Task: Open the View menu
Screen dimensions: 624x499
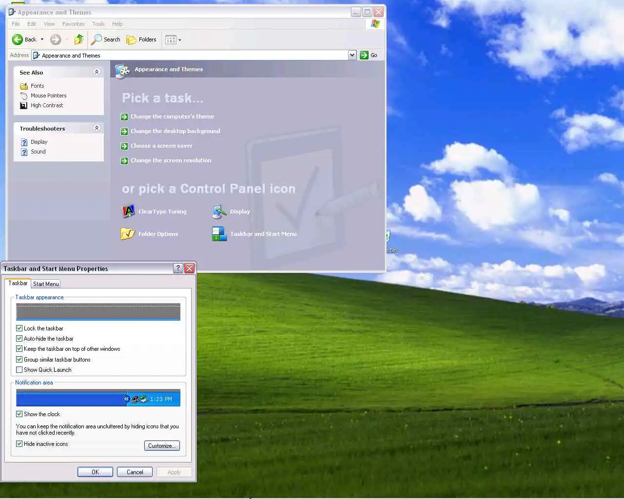Action: [x=49, y=24]
